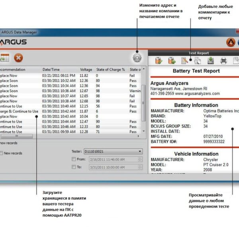Click the save report green arrow icon
The height and width of the screenshot is (239, 239).
click(210, 61)
